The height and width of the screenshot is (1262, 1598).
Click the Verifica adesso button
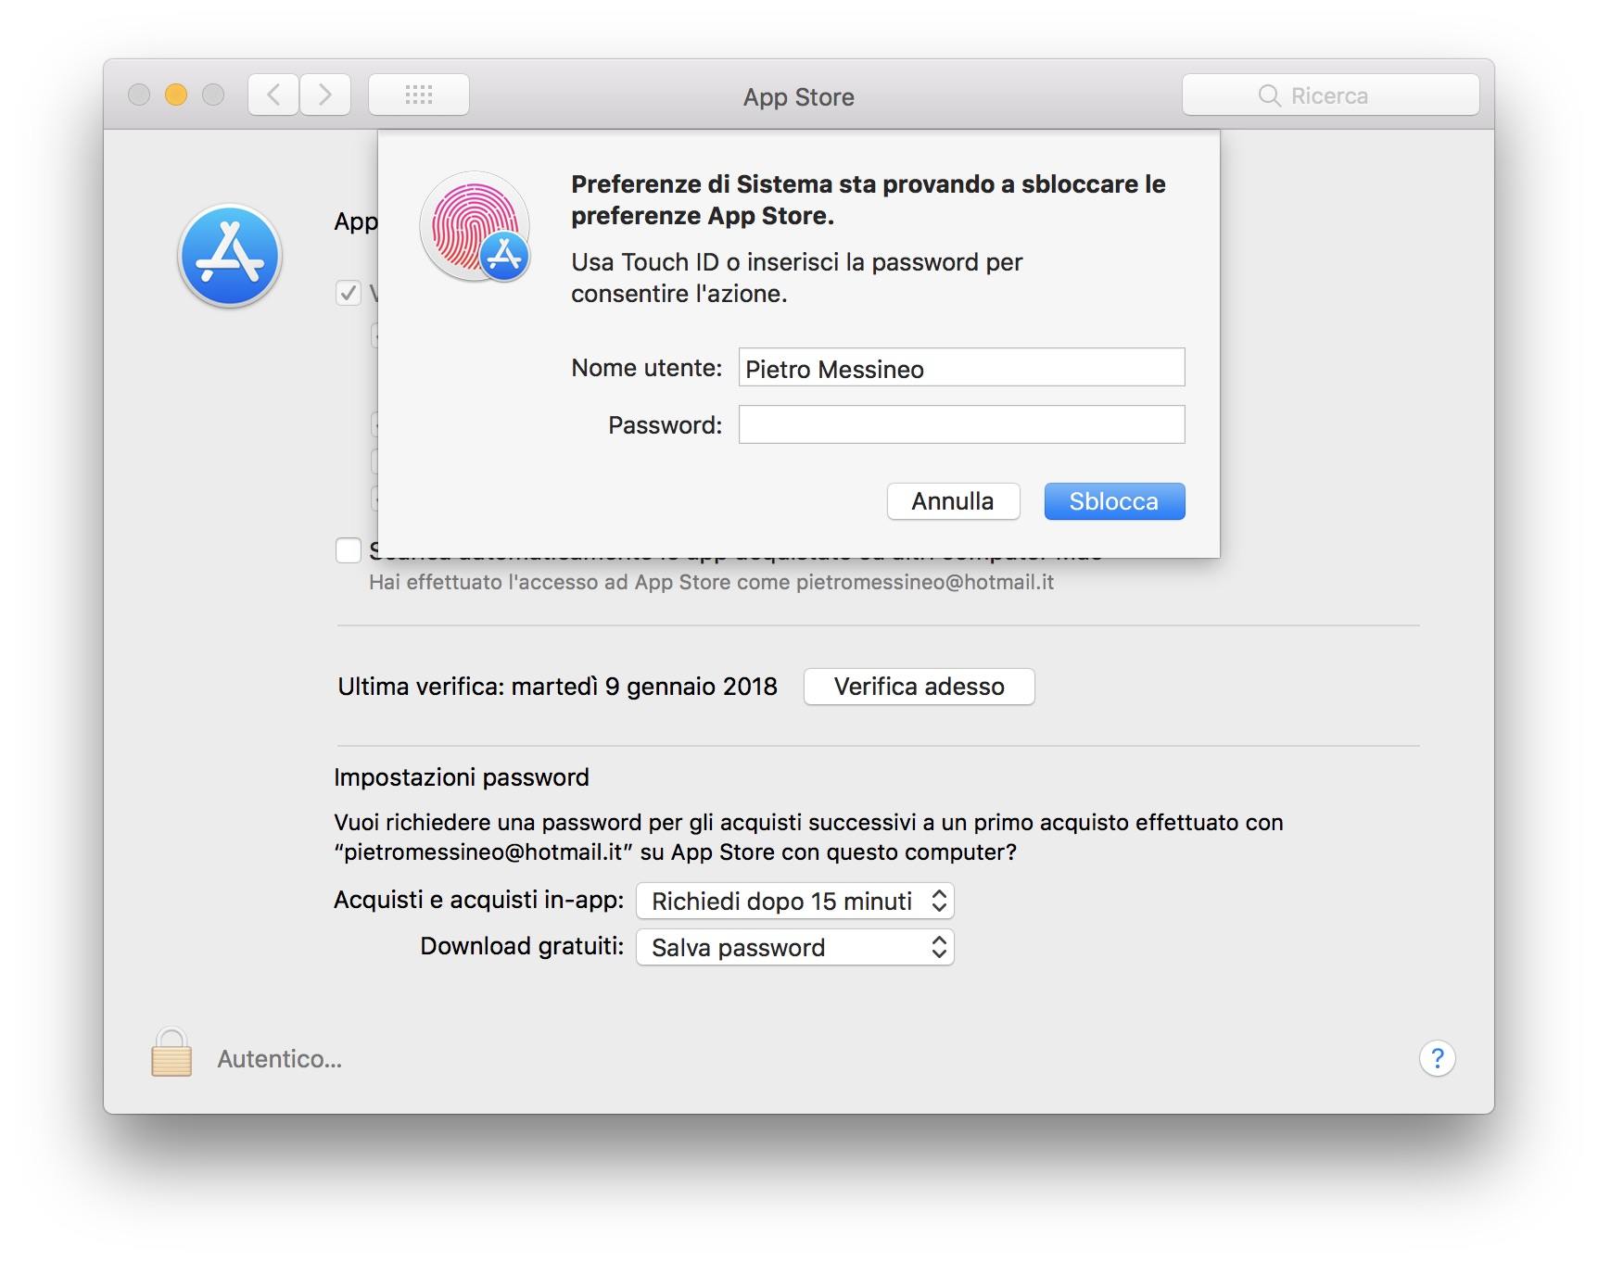(x=919, y=687)
